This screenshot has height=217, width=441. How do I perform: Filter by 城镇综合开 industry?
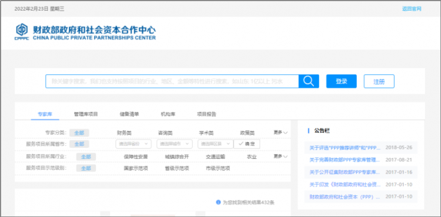pos(177,157)
